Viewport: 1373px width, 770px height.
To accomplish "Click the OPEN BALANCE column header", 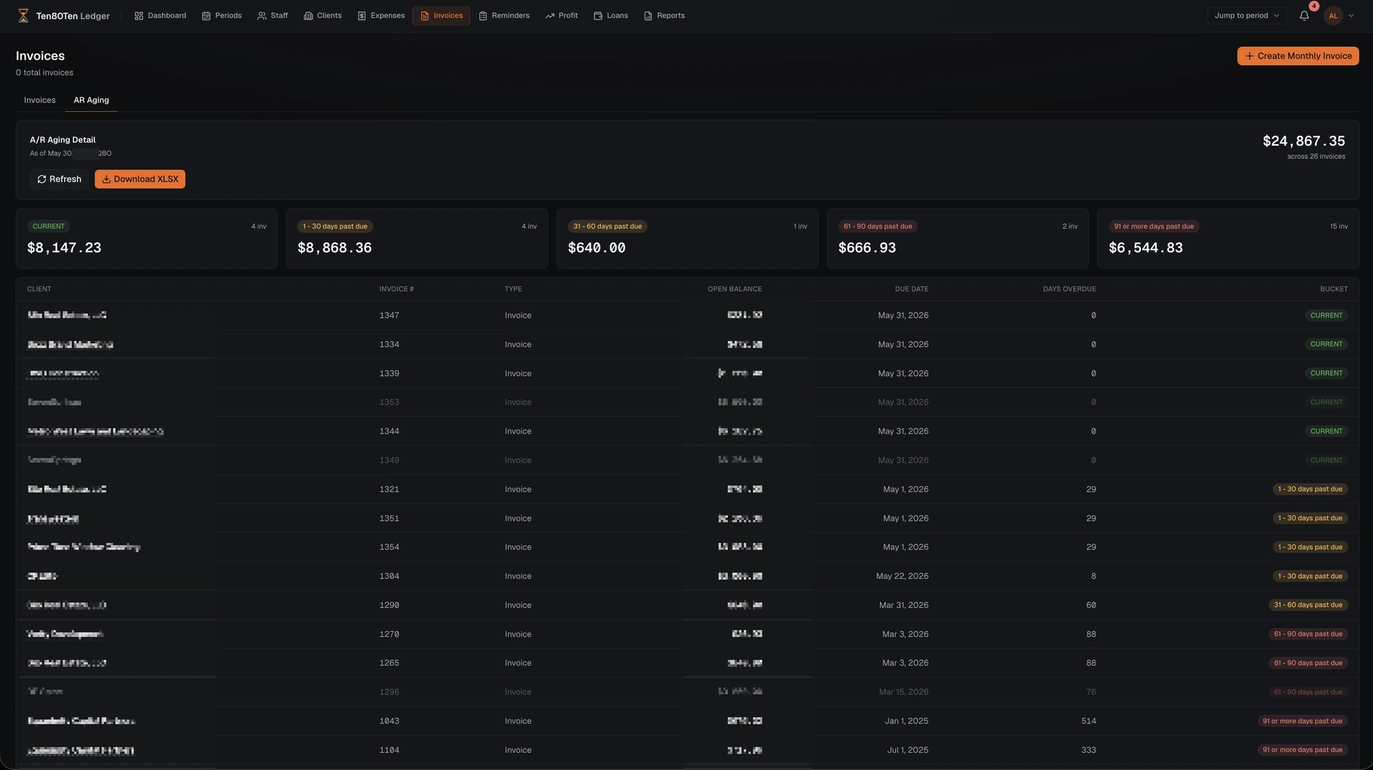I will click(x=734, y=289).
